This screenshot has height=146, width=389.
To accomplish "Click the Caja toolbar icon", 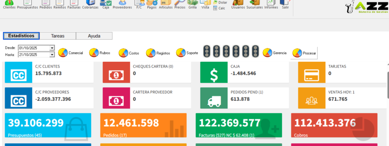I will click(x=106, y=4).
